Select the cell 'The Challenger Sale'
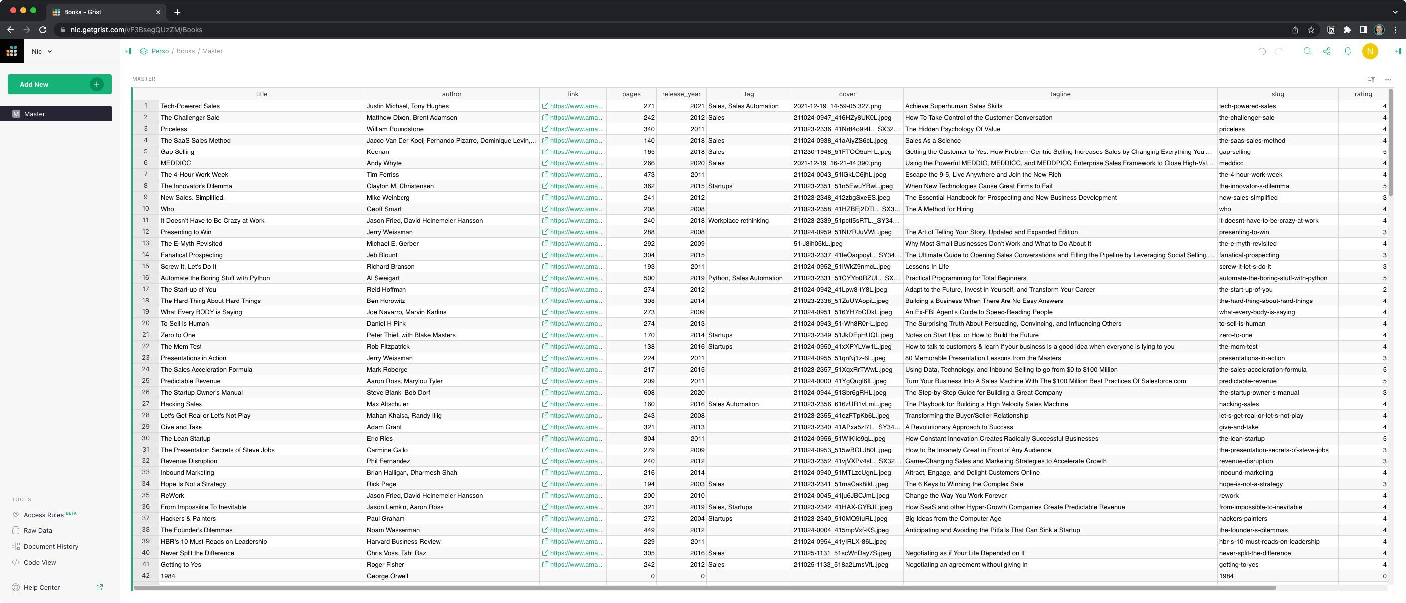The width and height of the screenshot is (1406, 603). point(261,117)
